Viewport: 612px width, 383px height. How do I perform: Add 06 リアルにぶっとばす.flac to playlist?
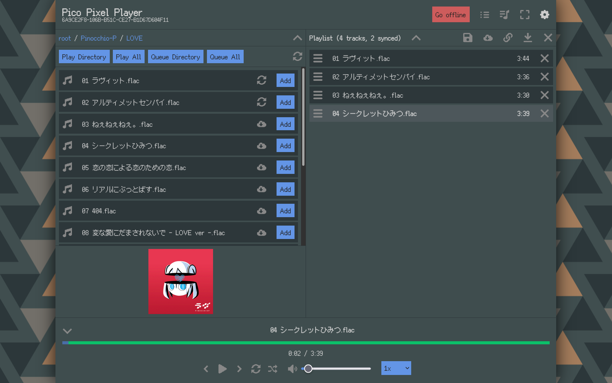[x=285, y=189]
